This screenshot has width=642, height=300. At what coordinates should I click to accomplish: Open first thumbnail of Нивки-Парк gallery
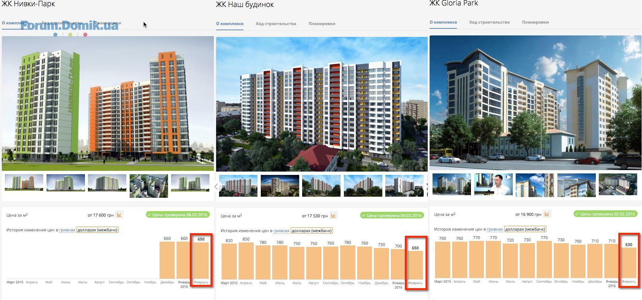pos(24,183)
